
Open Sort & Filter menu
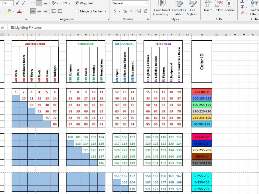pos(254,8)
